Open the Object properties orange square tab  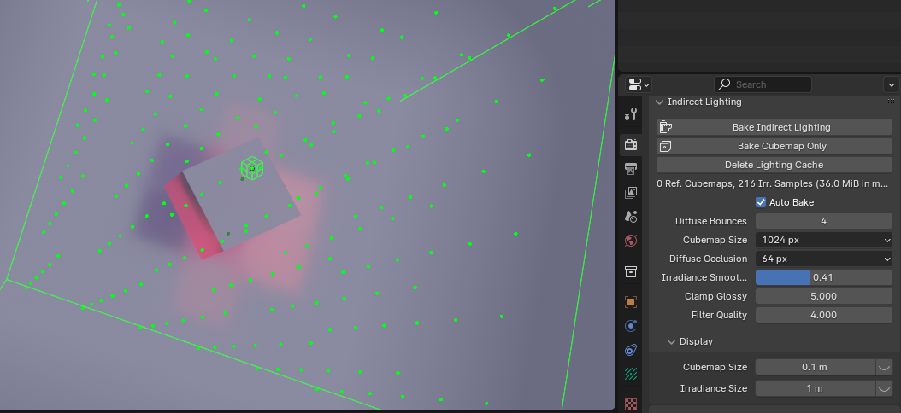tap(630, 302)
